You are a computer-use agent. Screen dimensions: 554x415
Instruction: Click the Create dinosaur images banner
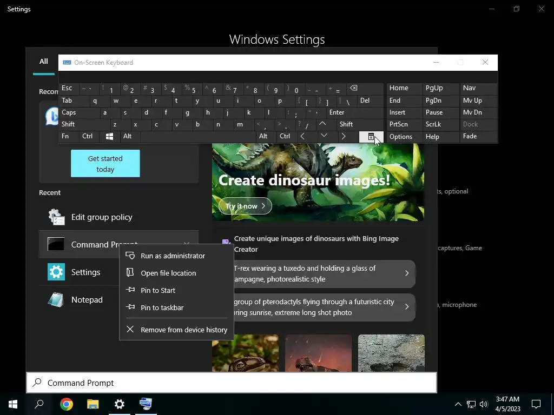(318, 183)
